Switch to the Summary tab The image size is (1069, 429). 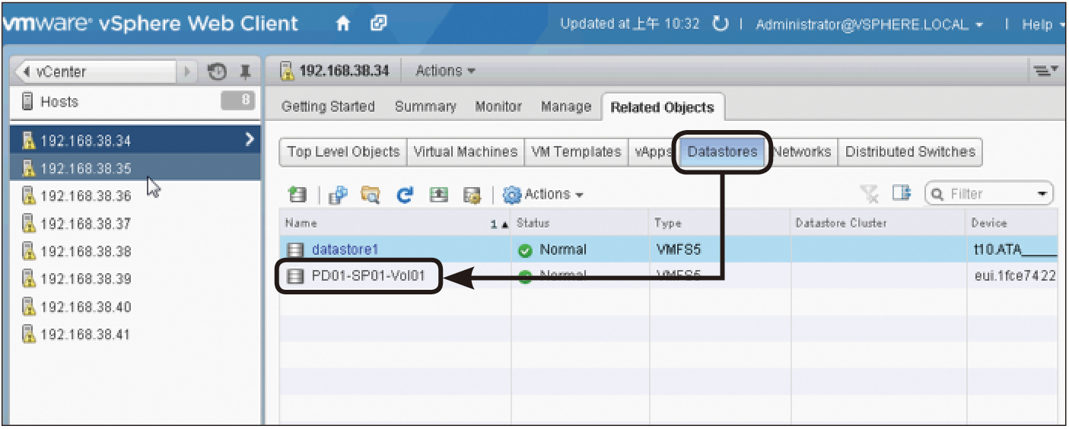pos(425,107)
